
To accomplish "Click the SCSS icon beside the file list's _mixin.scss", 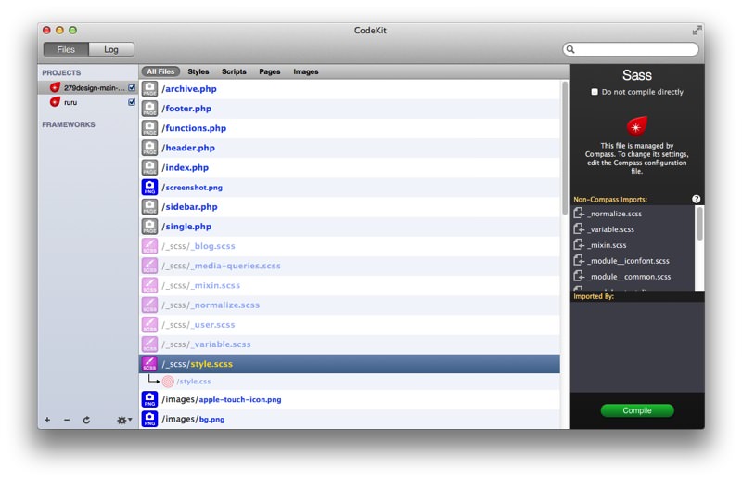I will 149,285.
